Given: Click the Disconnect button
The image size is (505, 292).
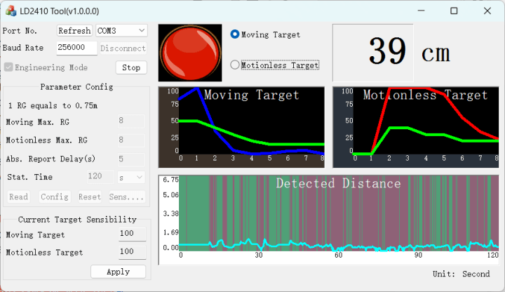Looking at the screenshot, I should [x=123, y=48].
